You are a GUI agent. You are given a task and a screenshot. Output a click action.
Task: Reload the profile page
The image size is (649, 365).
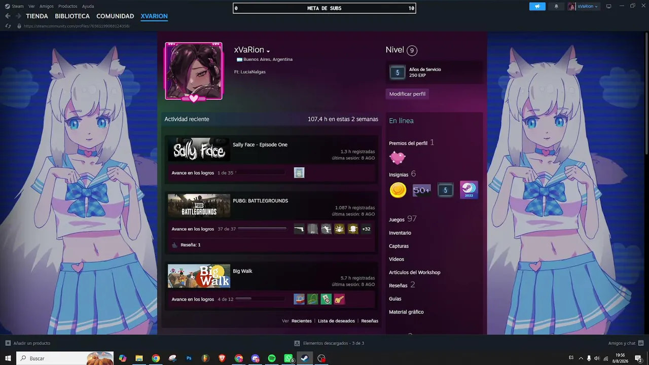click(8, 26)
